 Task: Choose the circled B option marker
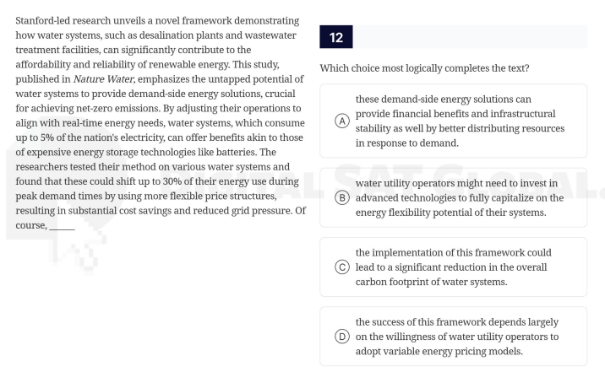(x=343, y=198)
